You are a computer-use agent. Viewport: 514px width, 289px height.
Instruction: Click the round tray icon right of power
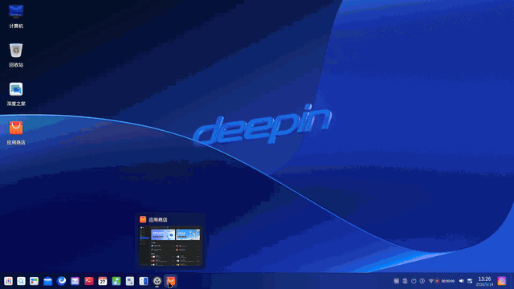(422, 281)
